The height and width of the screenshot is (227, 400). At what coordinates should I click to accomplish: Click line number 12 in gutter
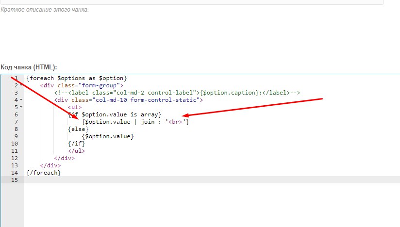click(x=15, y=158)
